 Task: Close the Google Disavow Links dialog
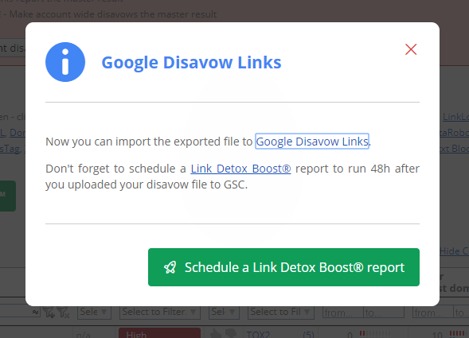(411, 49)
